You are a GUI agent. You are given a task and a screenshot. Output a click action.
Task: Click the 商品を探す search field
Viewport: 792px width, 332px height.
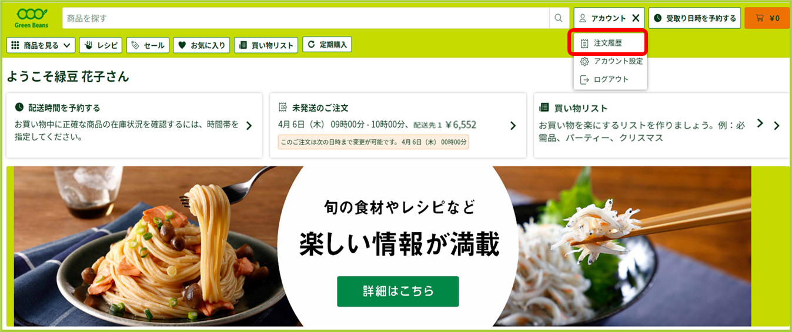306,18
